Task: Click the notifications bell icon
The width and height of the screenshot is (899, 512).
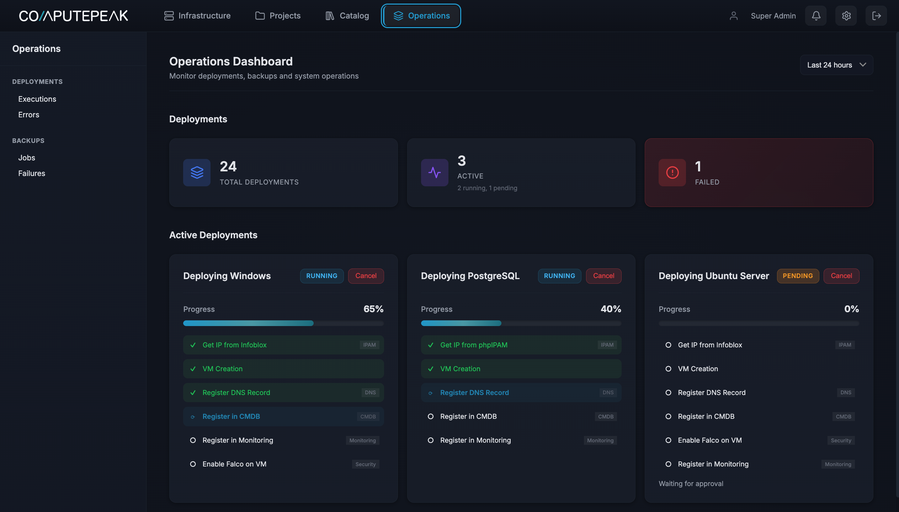Action: [x=815, y=16]
